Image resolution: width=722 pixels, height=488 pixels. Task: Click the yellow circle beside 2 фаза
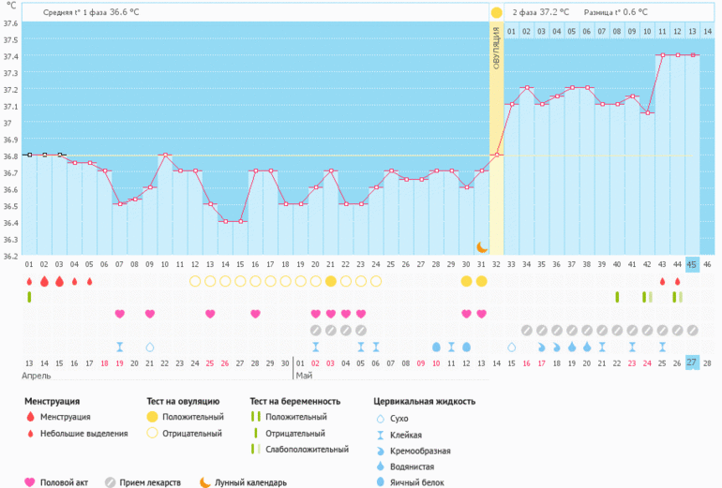click(x=496, y=12)
